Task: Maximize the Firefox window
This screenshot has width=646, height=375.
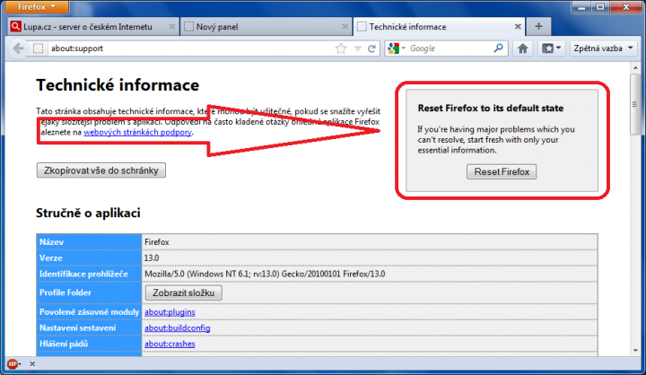Action: tap(600, 7)
